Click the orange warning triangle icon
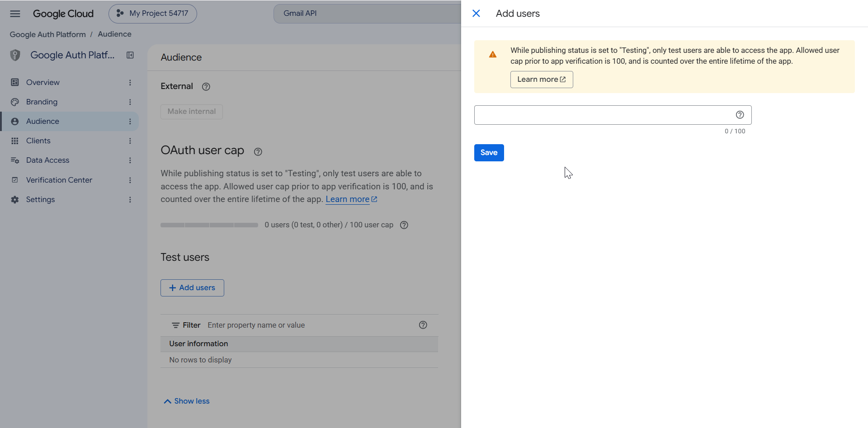 pyautogui.click(x=493, y=55)
